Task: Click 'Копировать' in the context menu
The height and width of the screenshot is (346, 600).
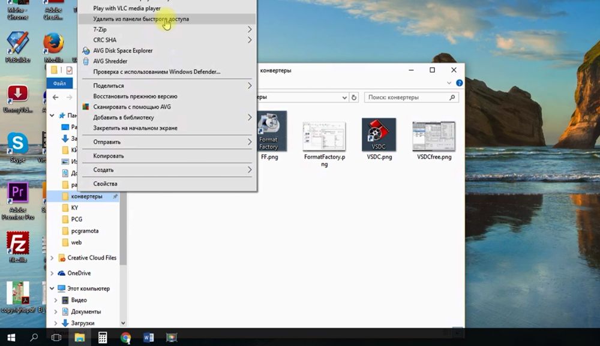Action: pyautogui.click(x=109, y=156)
